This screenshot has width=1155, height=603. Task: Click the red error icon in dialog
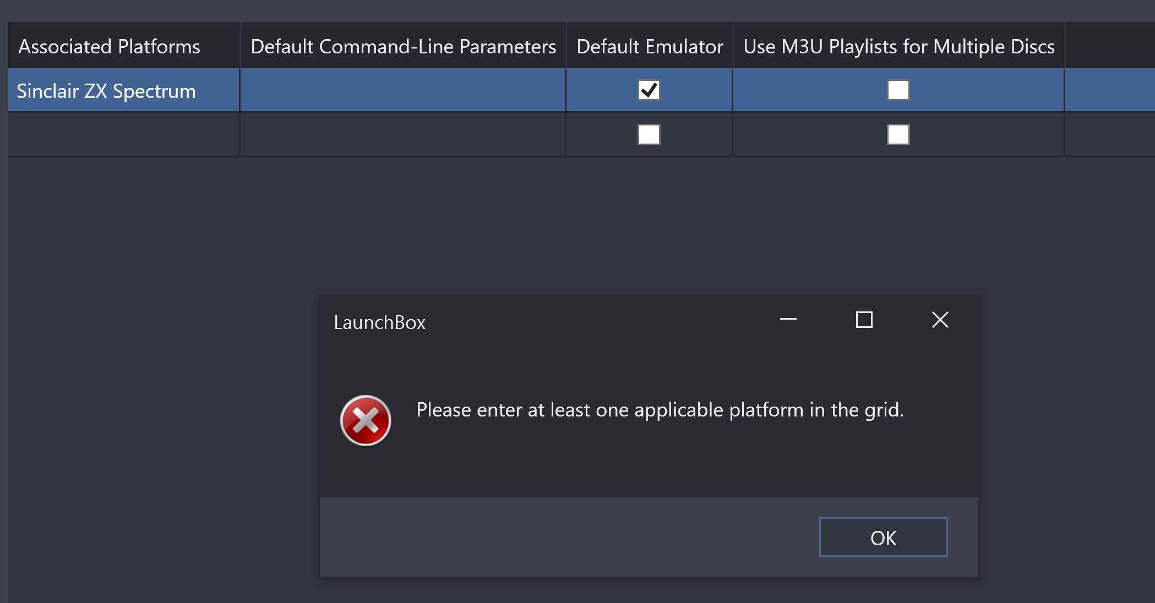coord(366,421)
